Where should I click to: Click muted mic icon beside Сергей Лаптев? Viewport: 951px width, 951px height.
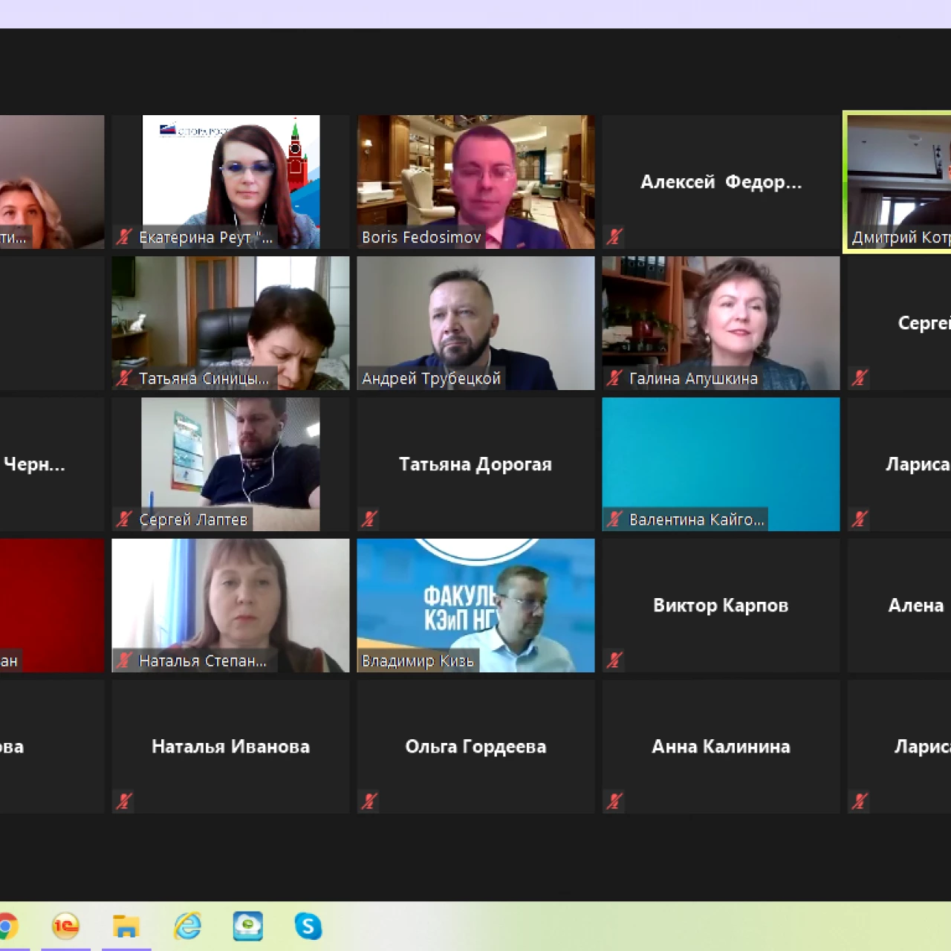point(124,519)
